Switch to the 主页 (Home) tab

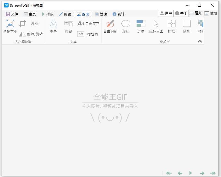coord(30,14)
